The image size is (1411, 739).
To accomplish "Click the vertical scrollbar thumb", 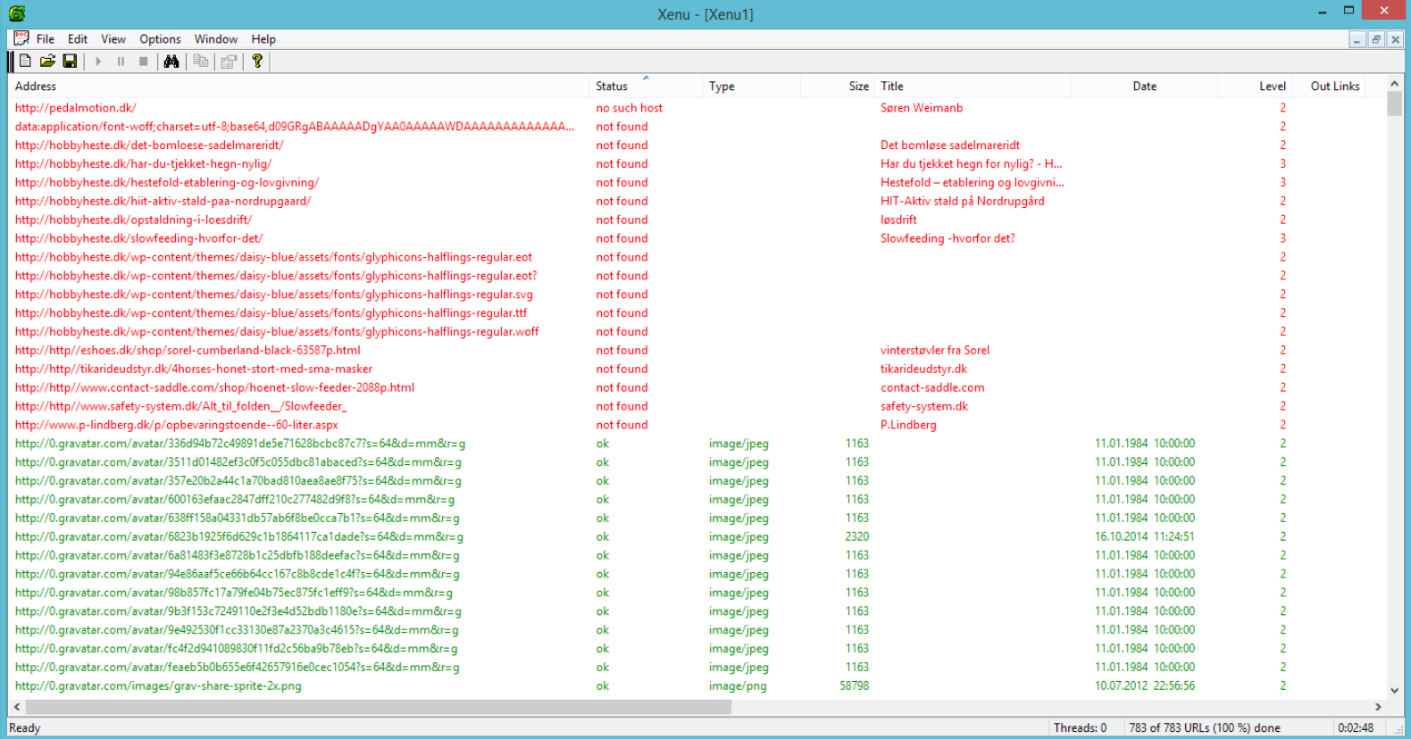I will 1394,104.
